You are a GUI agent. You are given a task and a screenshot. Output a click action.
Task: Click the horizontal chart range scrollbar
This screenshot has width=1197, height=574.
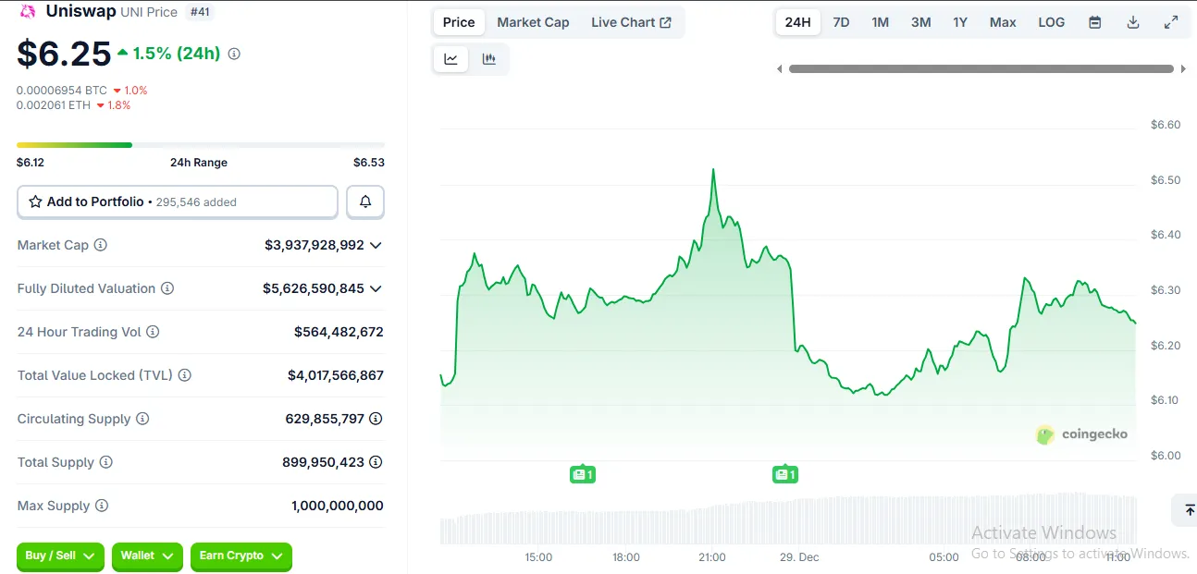(x=981, y=67)
